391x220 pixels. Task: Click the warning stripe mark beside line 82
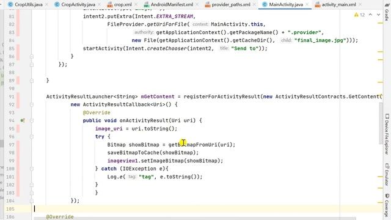click(380, 23)
